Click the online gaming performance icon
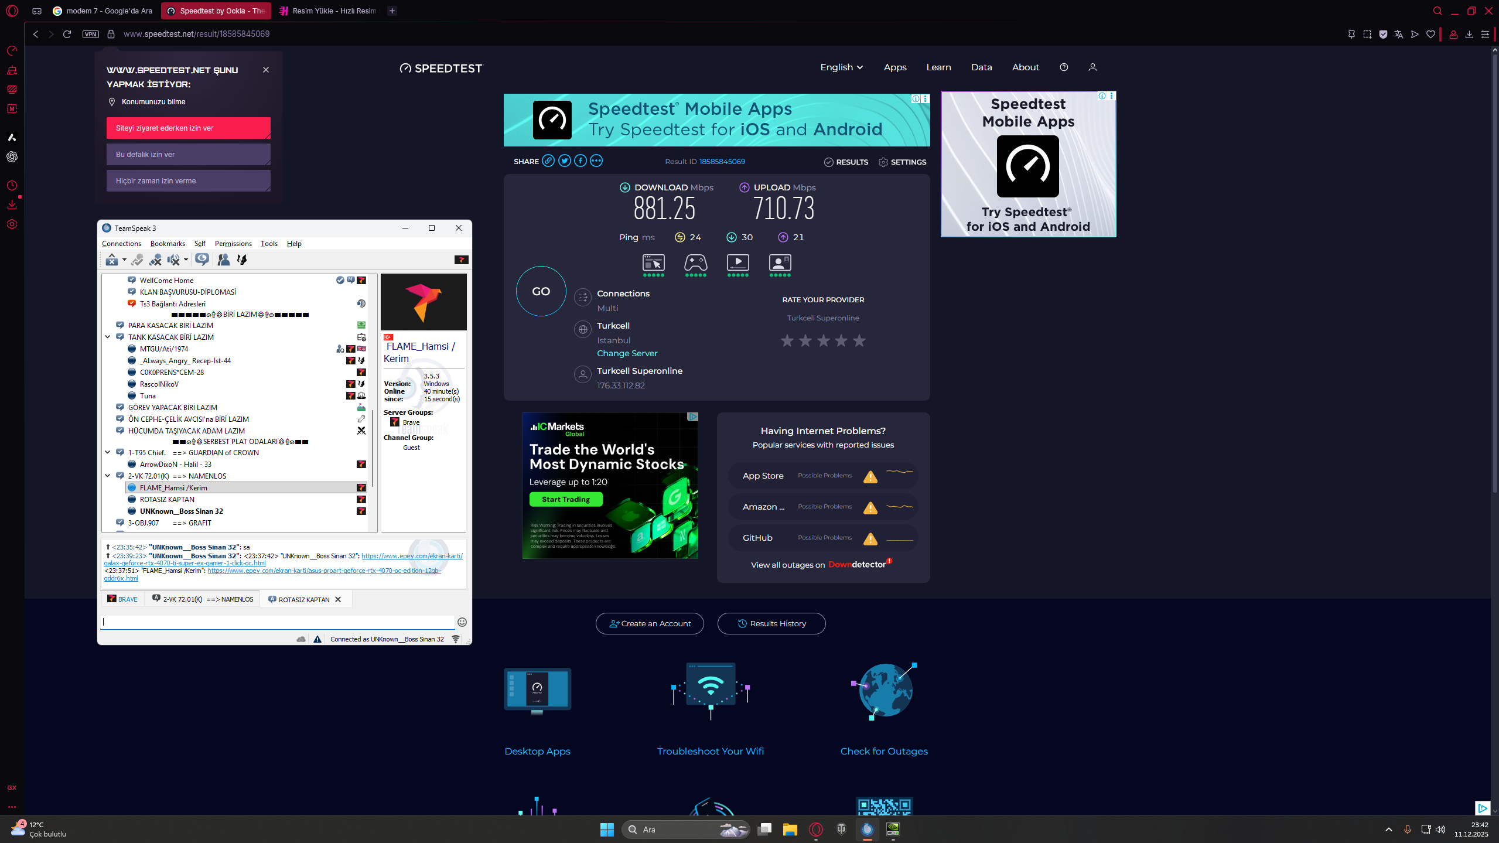Screen dimensions: 1499x843 click(696, 262)
